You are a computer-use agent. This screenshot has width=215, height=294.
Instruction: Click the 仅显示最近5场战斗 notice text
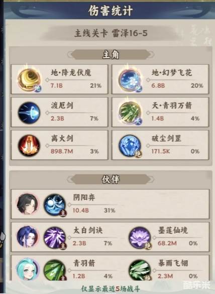[111, 289]
